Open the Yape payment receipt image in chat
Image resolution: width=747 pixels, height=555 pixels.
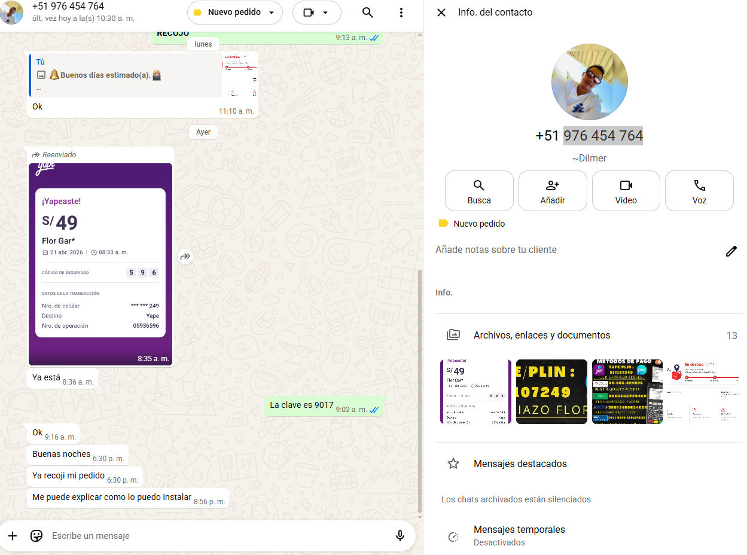click(100, 263)
